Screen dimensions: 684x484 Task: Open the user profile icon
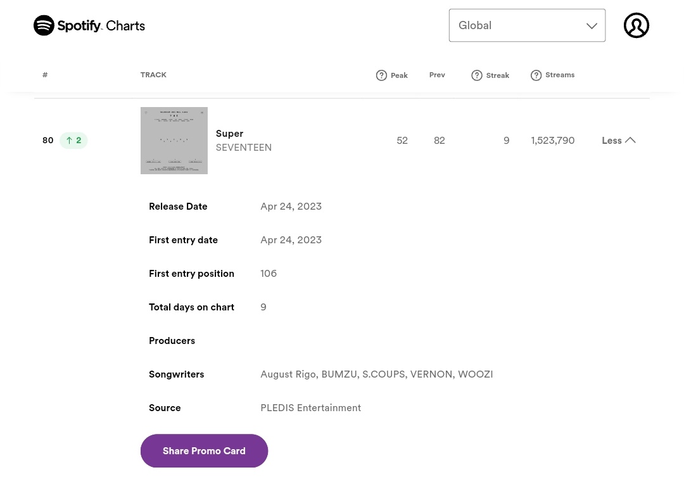coord(636,25)
